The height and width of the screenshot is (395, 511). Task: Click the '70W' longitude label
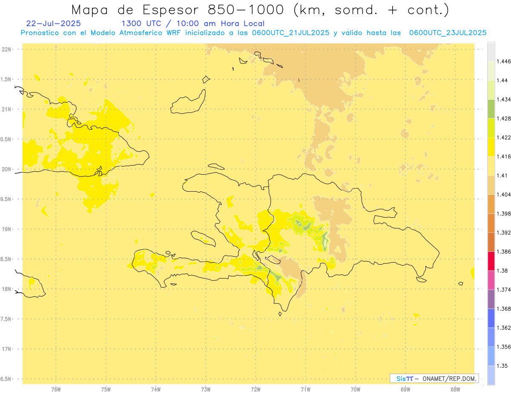[x=356, y=389]
